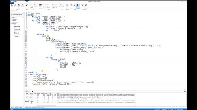Open the Model selector dropdown
Viewport: 197px width, 110px height.
point(17,16)
